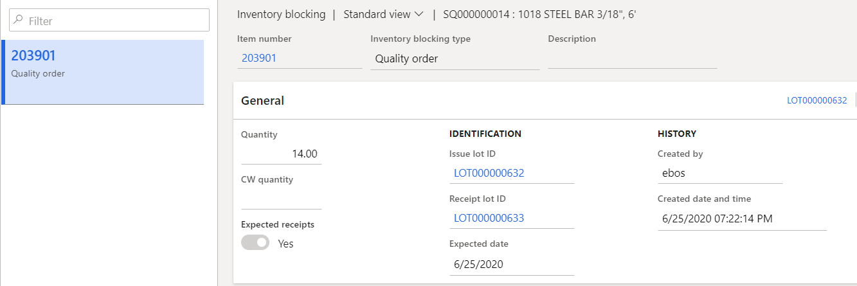Open the 203901 item number link
Screen dimensions: 857x286
tap(259, 58)
